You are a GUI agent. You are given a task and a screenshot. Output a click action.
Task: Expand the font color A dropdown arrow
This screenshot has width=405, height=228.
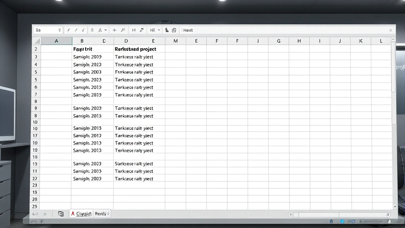coord(106,30)
